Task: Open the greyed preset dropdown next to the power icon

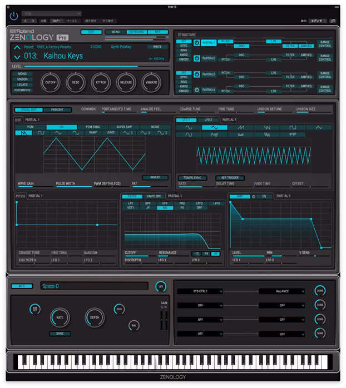Action: pos(52,13)
